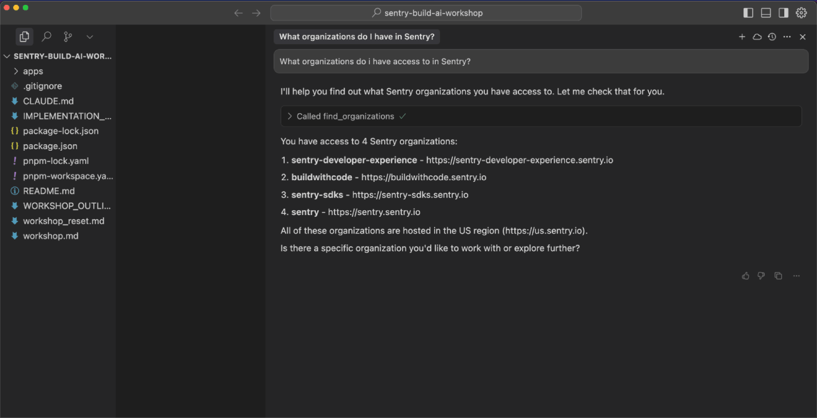Toggle the primary sidebar layout button
Screen dimensions: 817x418
[748, 13]
